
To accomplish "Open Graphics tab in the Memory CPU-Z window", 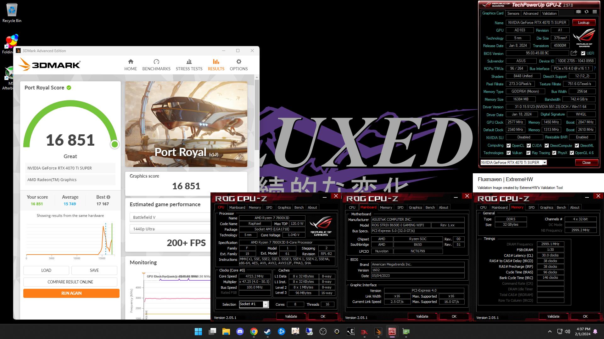I will (x=546, y=207).
